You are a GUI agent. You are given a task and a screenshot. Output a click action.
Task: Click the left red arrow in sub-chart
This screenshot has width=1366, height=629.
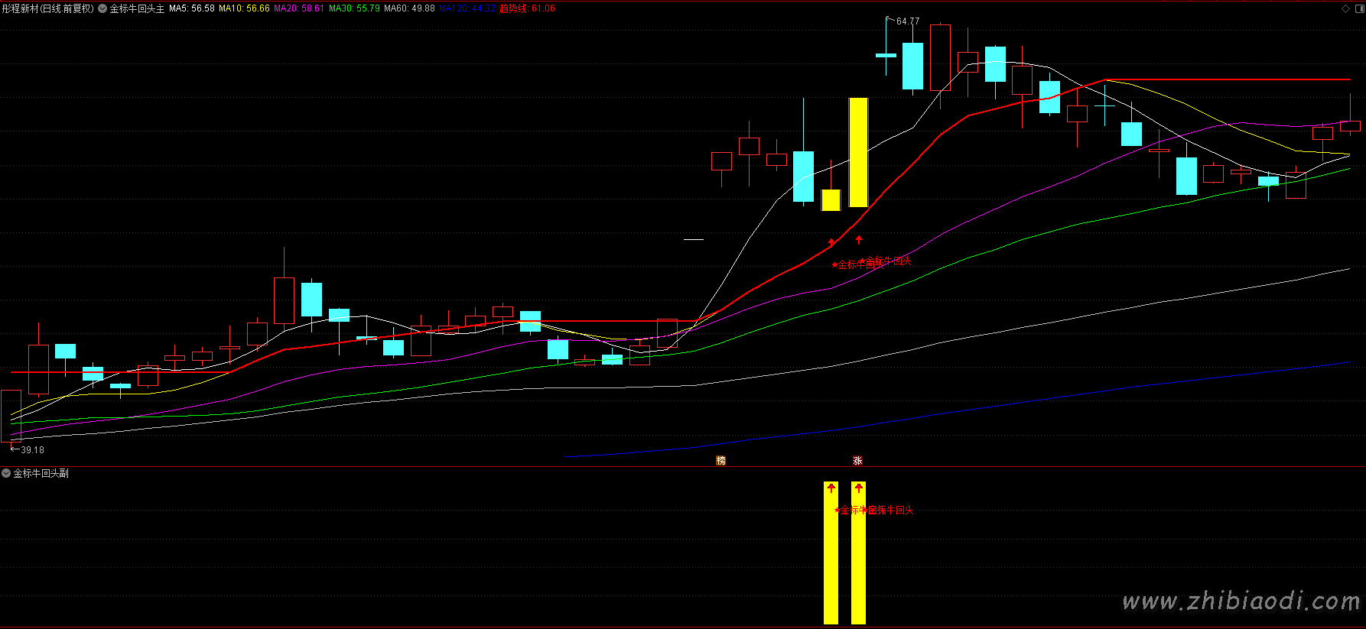(x=831, y=488)
